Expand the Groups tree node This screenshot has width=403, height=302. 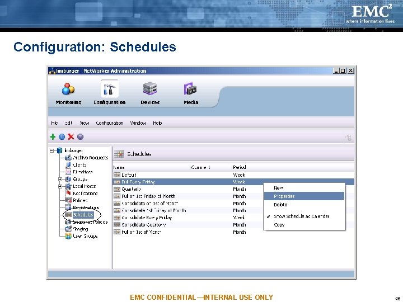60,179
